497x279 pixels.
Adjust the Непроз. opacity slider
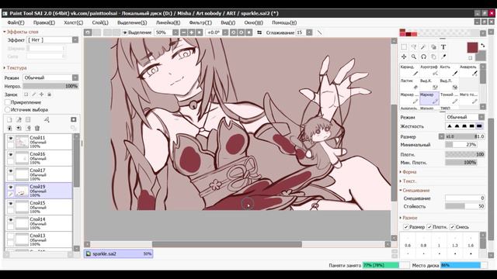[50, 86]
